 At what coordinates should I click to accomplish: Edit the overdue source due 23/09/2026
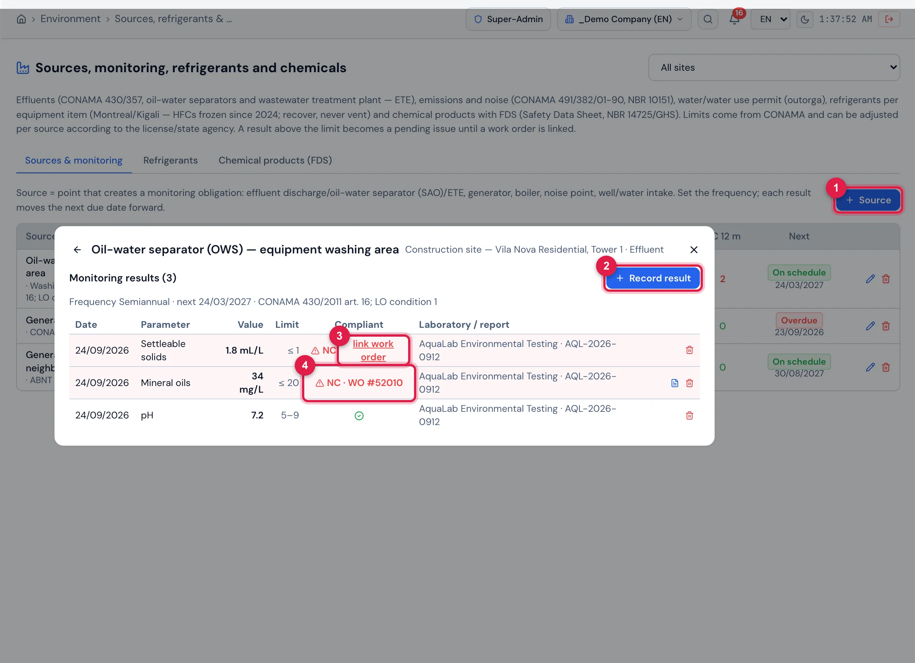point(870,326)
